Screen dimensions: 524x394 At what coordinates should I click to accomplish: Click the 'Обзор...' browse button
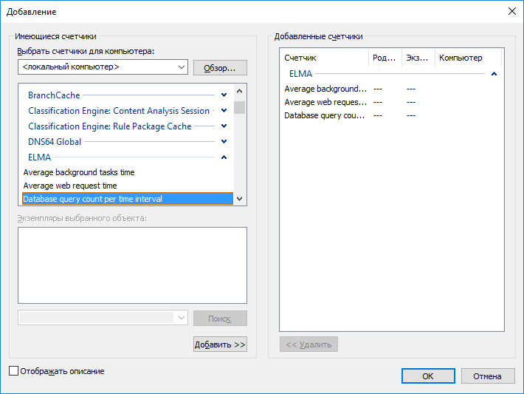pyautogui.click(x=220, y=68)
